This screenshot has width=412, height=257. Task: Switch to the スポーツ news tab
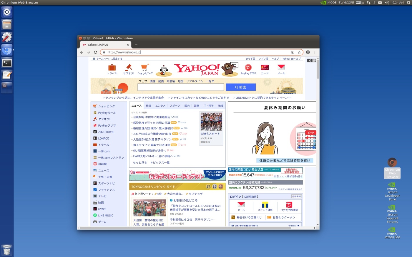(x=175, y=106)
